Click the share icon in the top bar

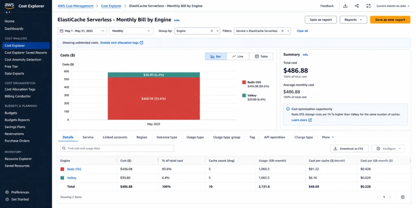point(357,6)
